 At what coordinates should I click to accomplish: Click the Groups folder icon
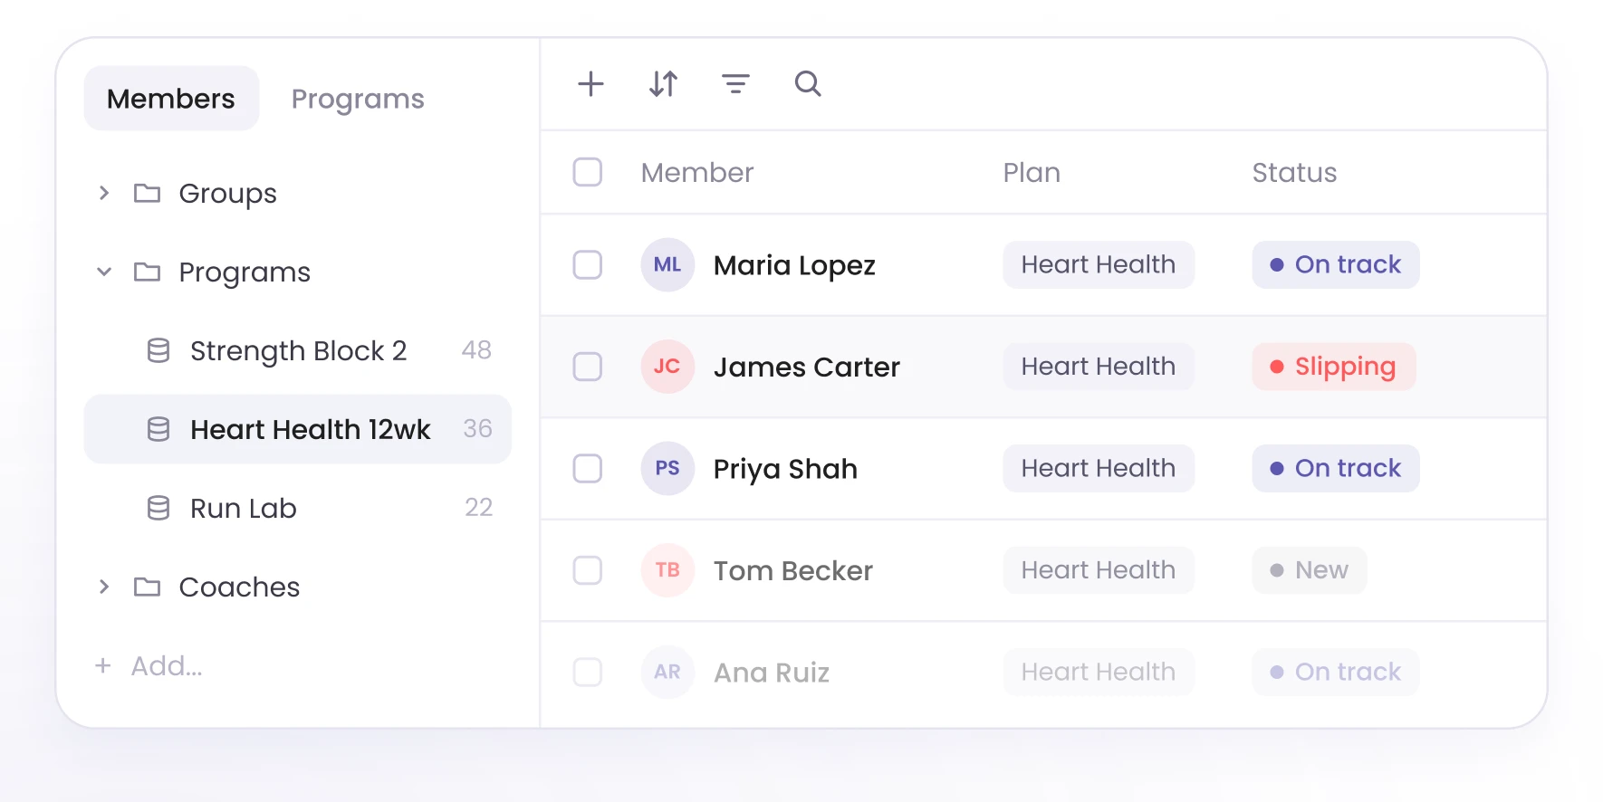(147, 193)
